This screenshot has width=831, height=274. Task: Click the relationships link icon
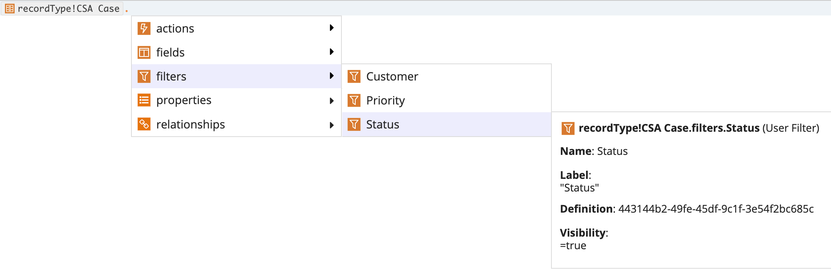144,124
